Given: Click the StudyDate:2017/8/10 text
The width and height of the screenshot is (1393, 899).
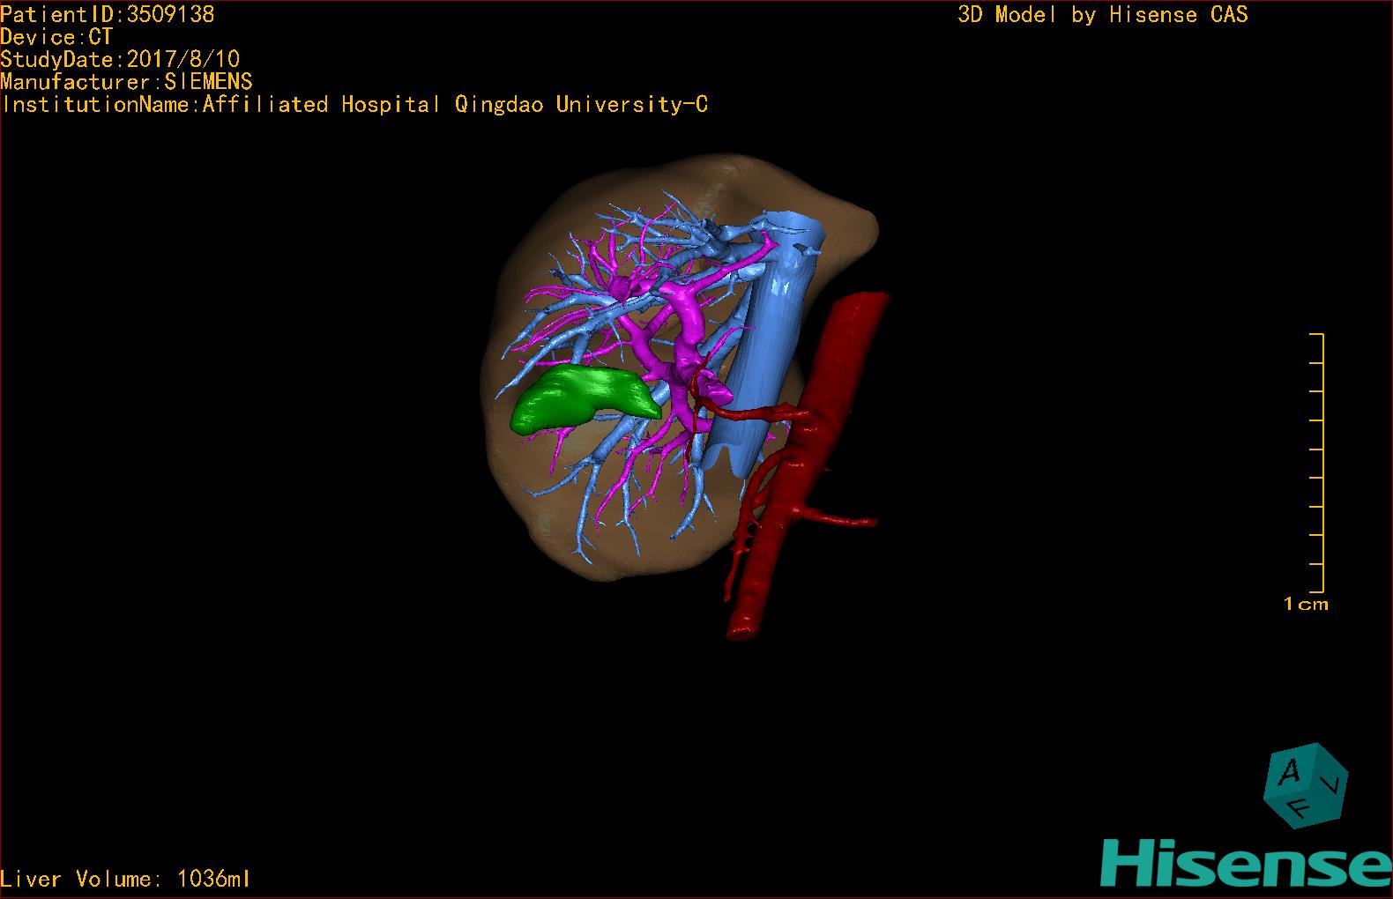Looking at the screenshot, I should [120, 59].
